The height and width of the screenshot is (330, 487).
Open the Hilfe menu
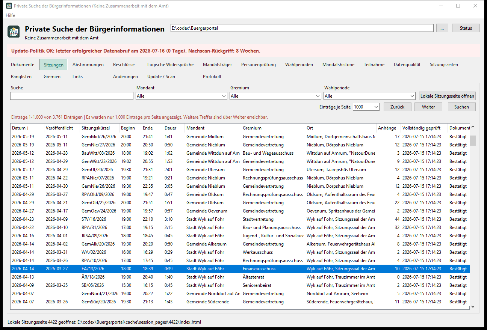coord(11,15)
